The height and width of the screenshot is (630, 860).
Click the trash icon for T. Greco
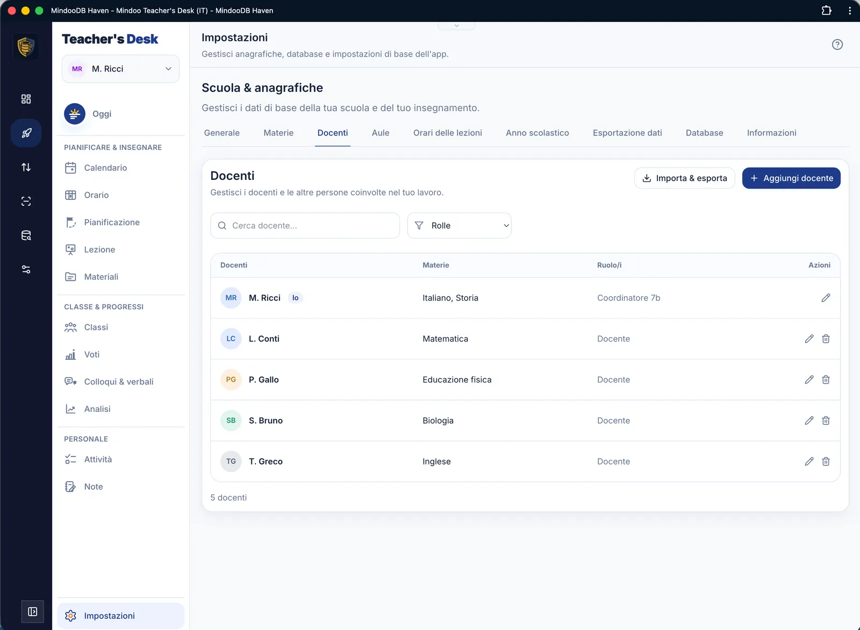point(826,461)
